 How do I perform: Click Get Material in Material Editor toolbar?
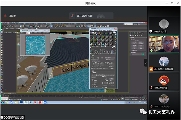tap(91, 52)
